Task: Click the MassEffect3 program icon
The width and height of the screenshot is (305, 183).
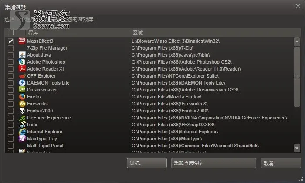Action: point(22,41)
